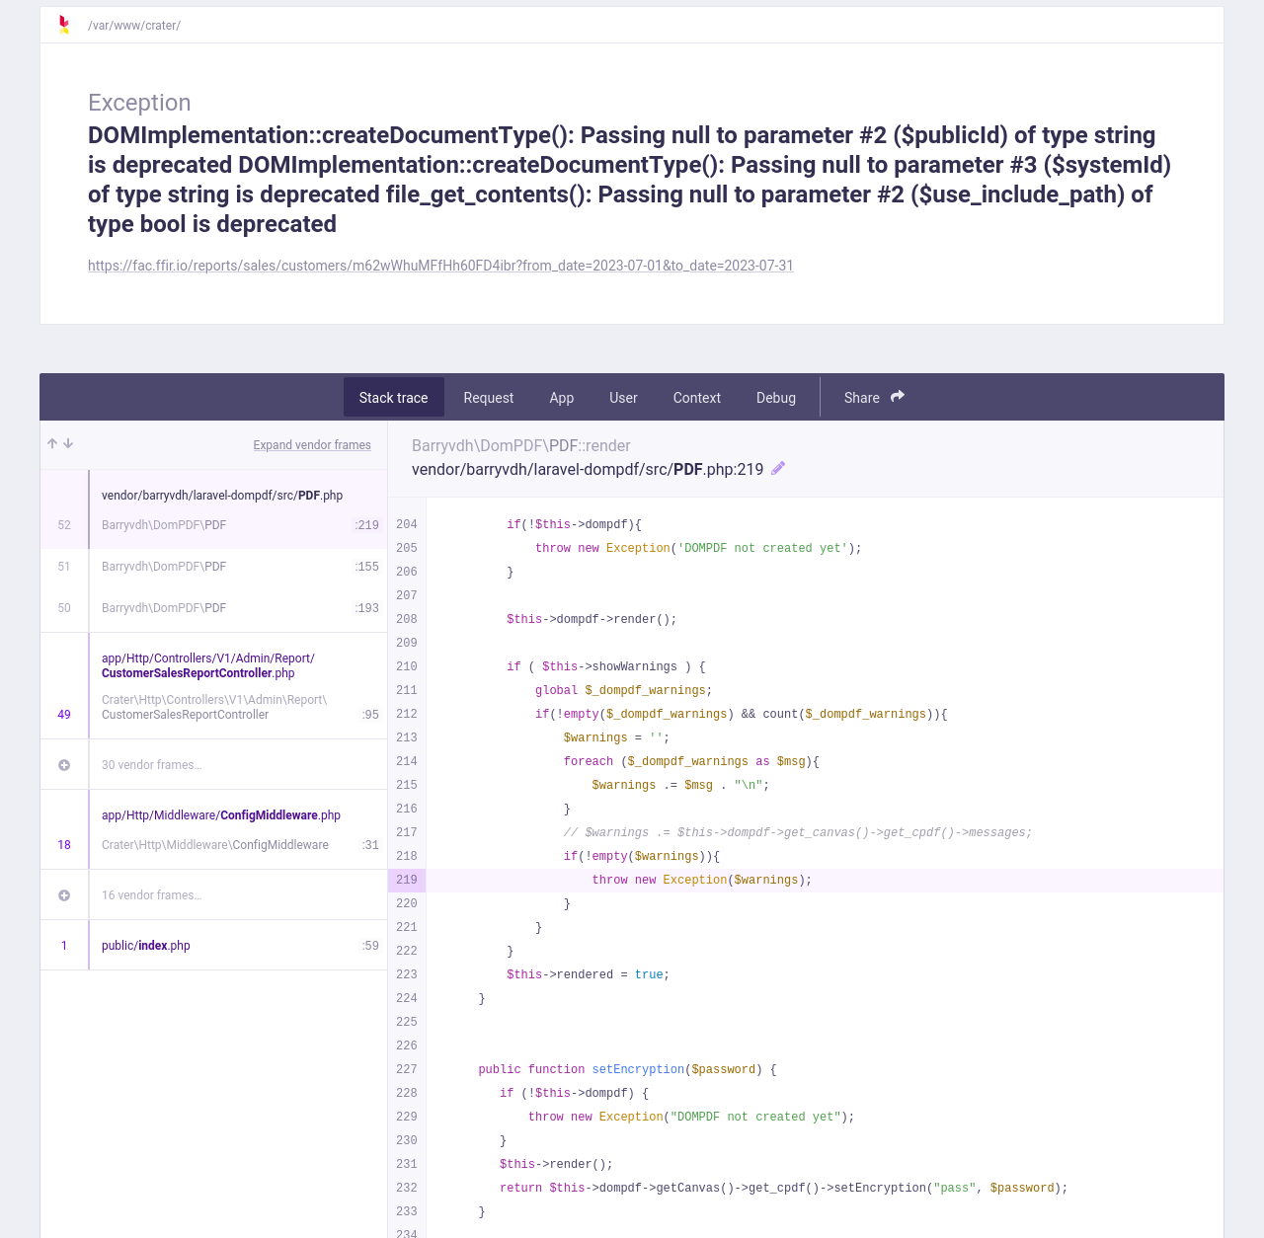The height and width of the screenshot is (1238, 1264).
Task: Click the share export arrow icon
Action: coord(897,396)
